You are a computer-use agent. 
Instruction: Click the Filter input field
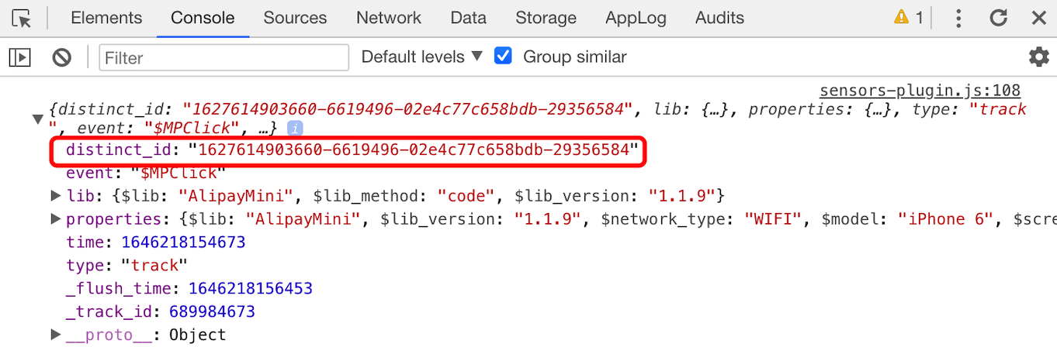(x=224, y=57)
